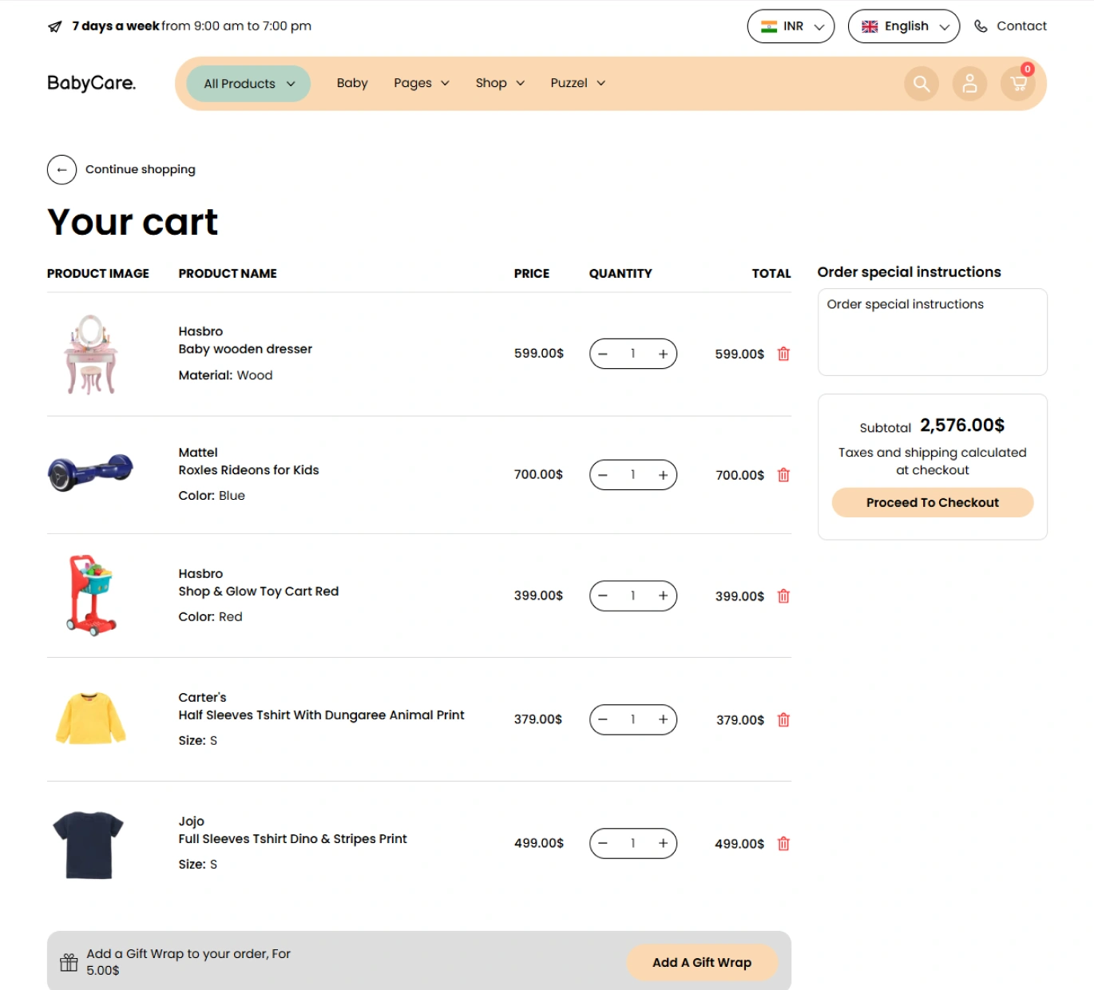The image size is (1094, 990).
Task: Click QUANTITY column header
Action: click(x=620, y=273)
